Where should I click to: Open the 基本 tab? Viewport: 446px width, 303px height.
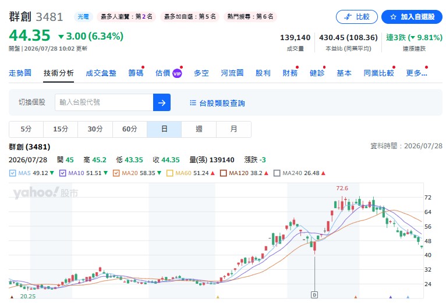click(x=344, y=73)
